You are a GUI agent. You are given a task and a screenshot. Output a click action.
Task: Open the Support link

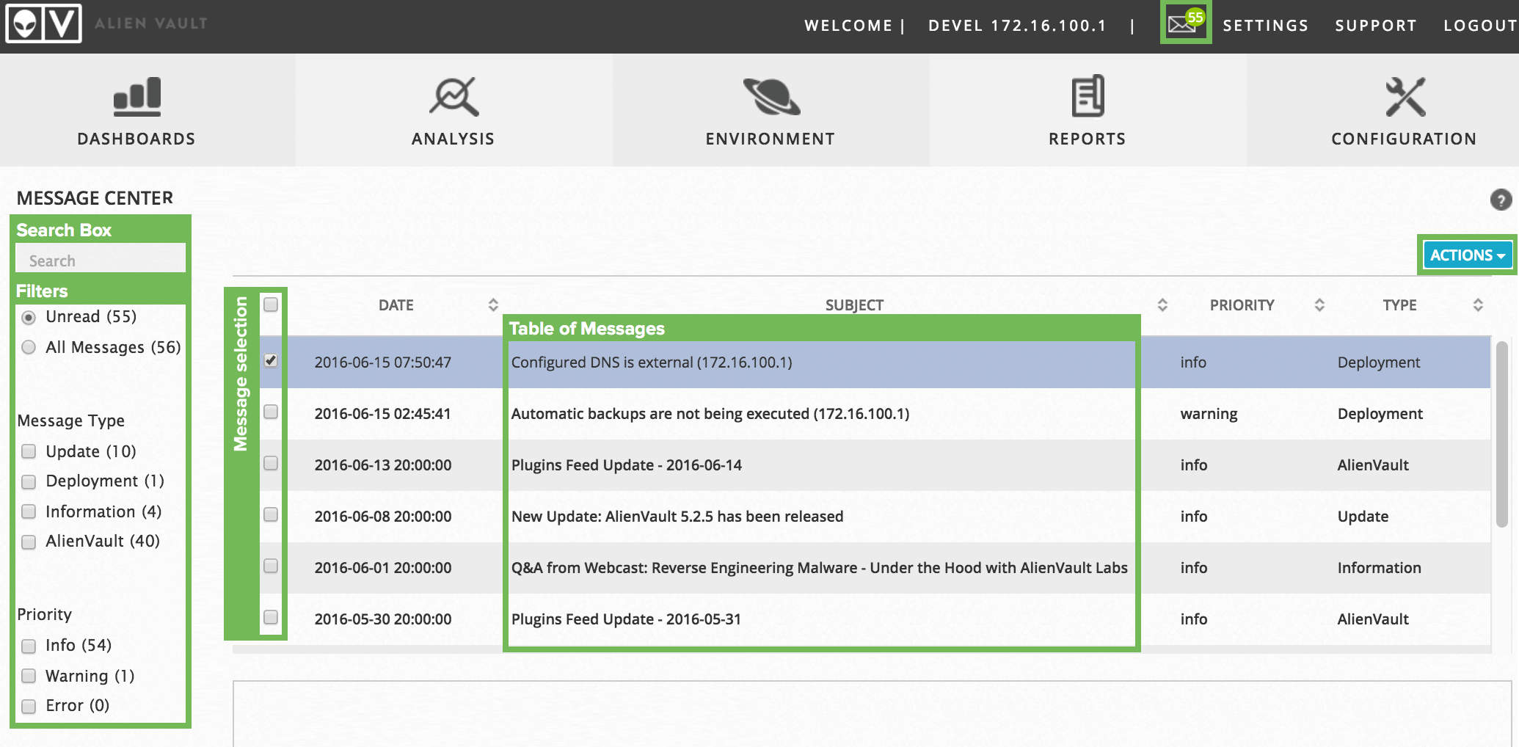[x=1376, y=26]
